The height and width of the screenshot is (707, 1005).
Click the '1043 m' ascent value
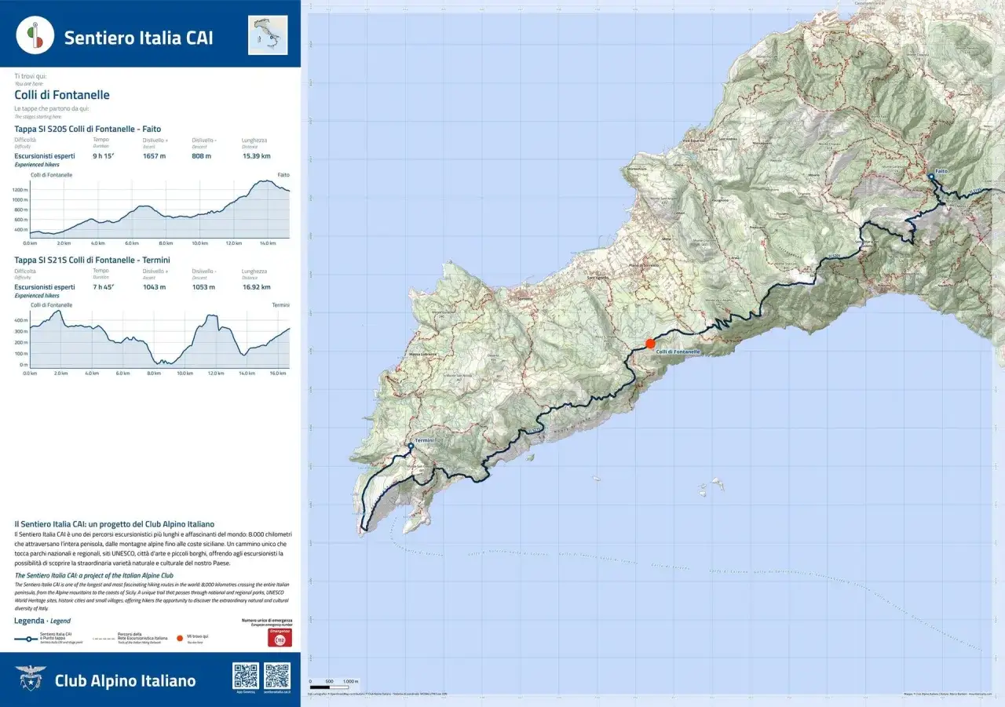[x=154, y=287]
